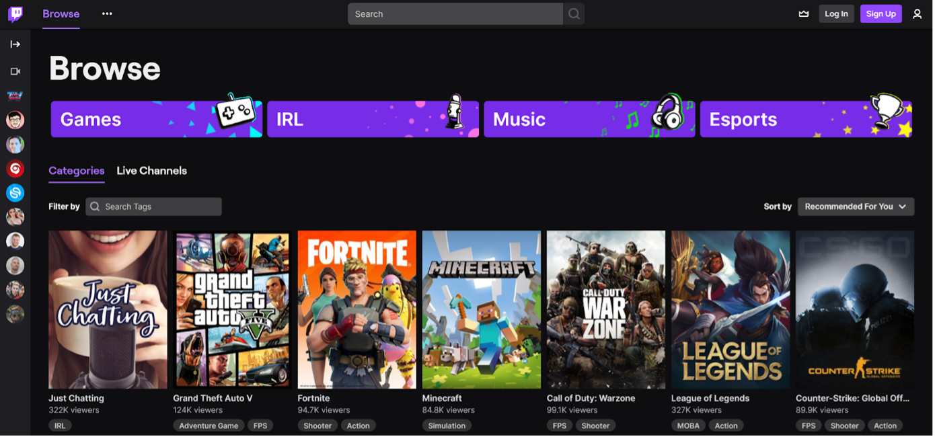Open the red circular sidebar channel avatar
The image size is (935, 437).
(x=15, y=169)
